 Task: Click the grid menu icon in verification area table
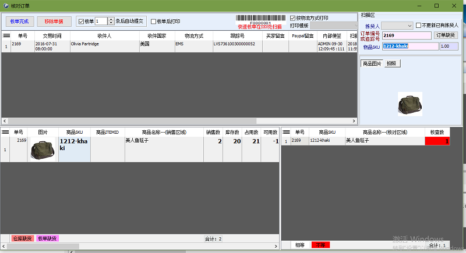[x=286, y=132]
